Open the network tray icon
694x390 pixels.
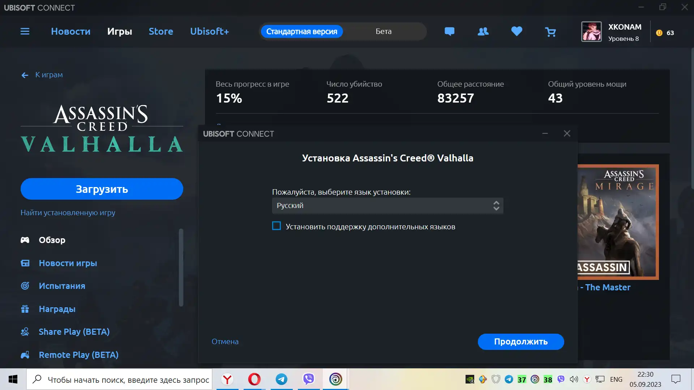(600, 379)
